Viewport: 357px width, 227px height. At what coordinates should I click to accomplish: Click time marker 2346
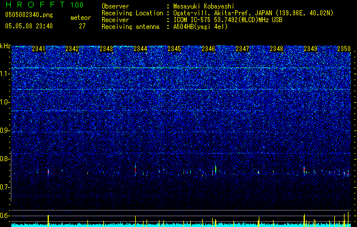[x=208, y=49]
